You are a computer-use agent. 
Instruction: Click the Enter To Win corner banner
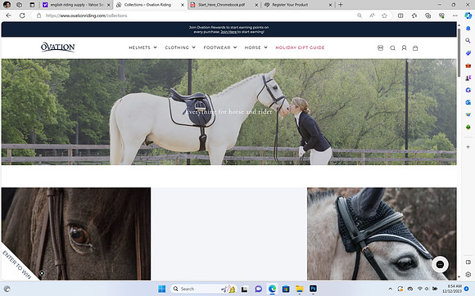coord(16,265)
